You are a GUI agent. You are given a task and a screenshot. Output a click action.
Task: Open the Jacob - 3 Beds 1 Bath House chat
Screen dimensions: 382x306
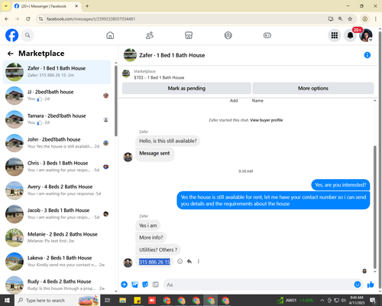57,214
